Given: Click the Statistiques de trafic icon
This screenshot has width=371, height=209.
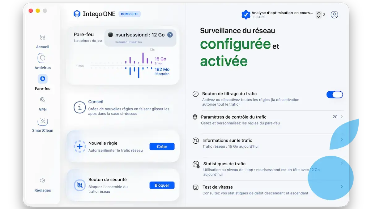Looking at the screenshot, I should pyautogui.click(x=196, y=164).
